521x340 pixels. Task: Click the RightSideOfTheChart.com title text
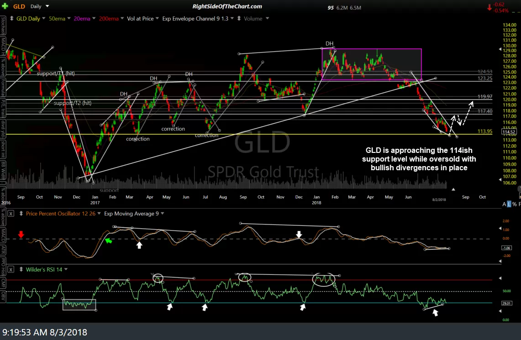coord(227,6)
